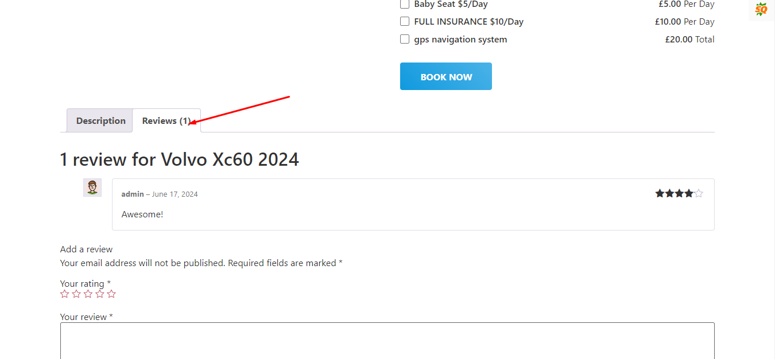This screenshot has width=775, height=359.
Task: Give five stars in Your rating
Action: point(111,294)
